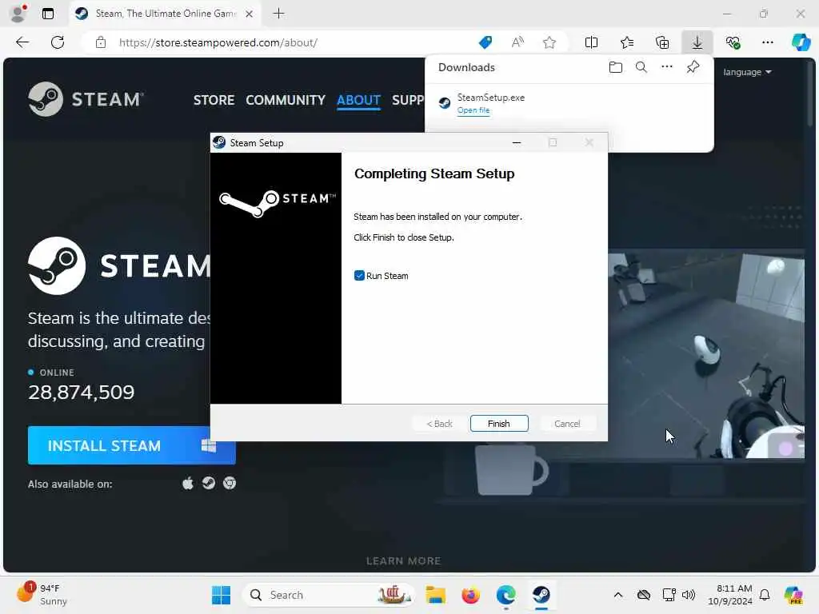Click the Chrome OS availability icon
The width and height of the screenshot is (819, 614).
[230, 483]
